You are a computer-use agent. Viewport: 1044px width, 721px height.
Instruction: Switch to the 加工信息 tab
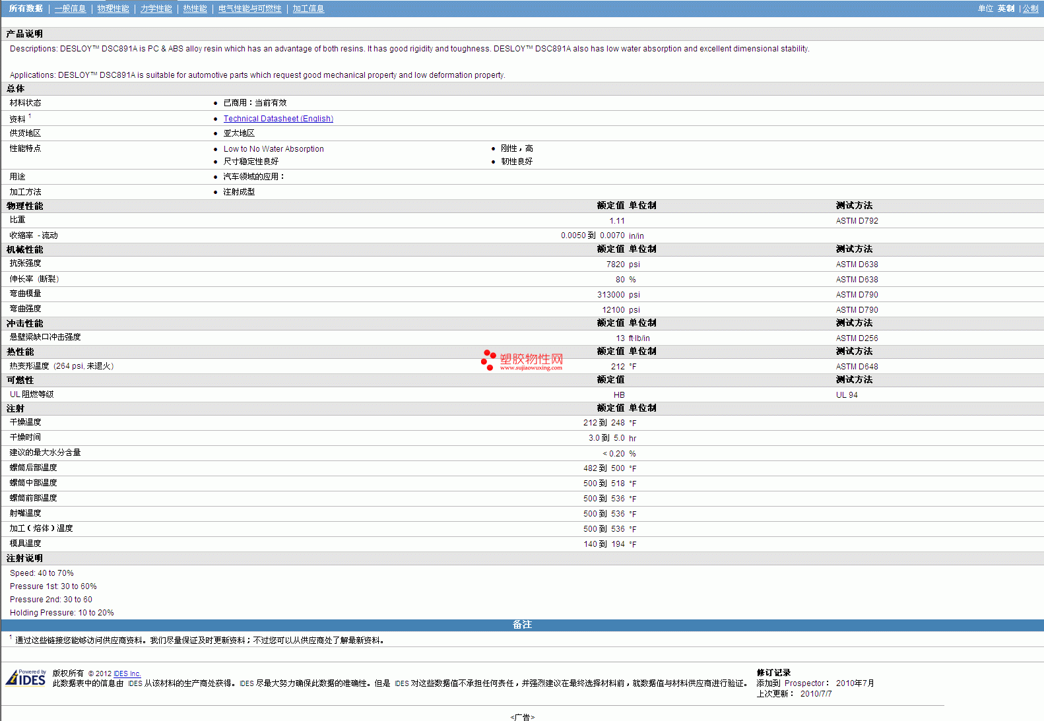(x=309, y=9)
